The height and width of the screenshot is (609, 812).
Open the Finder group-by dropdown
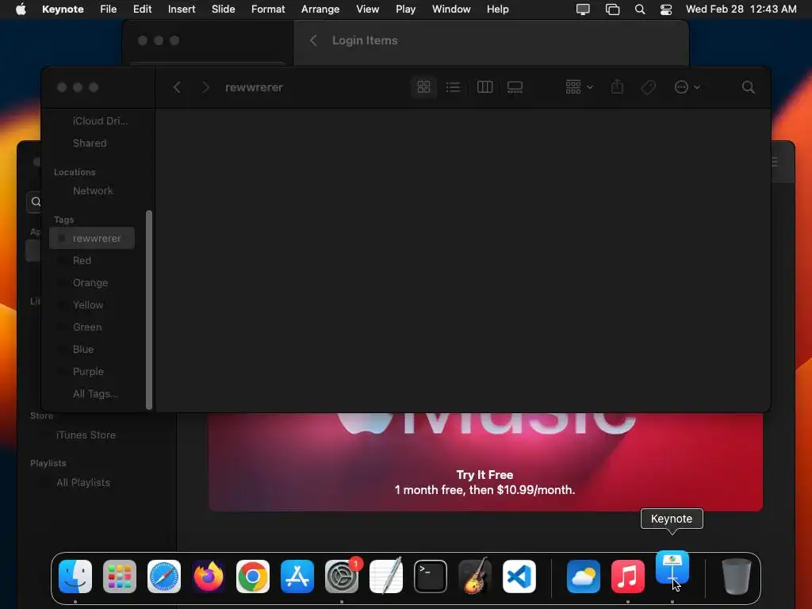pos(579,87)
